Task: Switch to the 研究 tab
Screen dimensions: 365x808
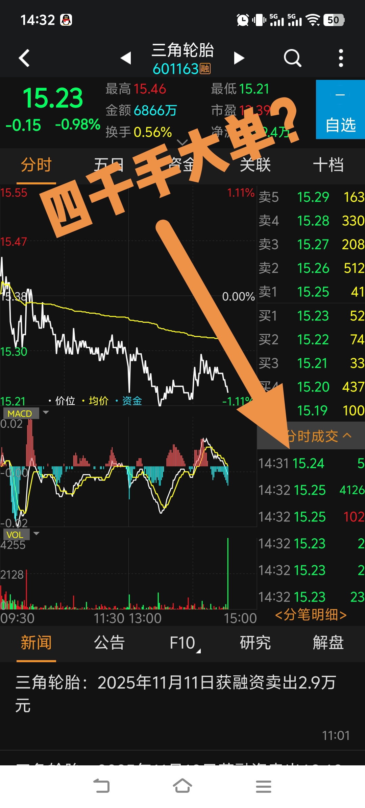Action: click(255, 643)
